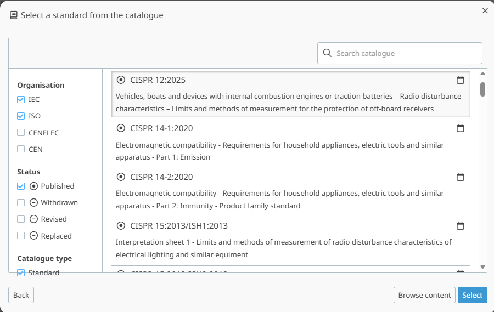Select the CISPR 14-1:2020 title text
494x312 pixels.
(x=161, y=128)
